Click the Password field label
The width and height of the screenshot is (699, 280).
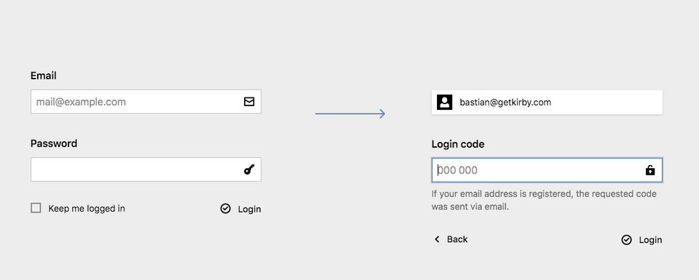coord(53,143)
